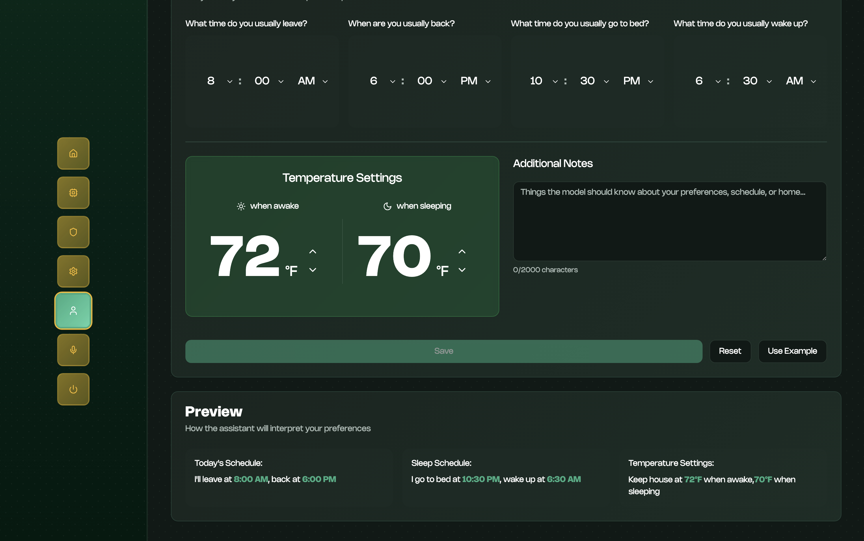Open the gear settings sidebar icon
The image size is (864, 541).
(x=73, y=271)
